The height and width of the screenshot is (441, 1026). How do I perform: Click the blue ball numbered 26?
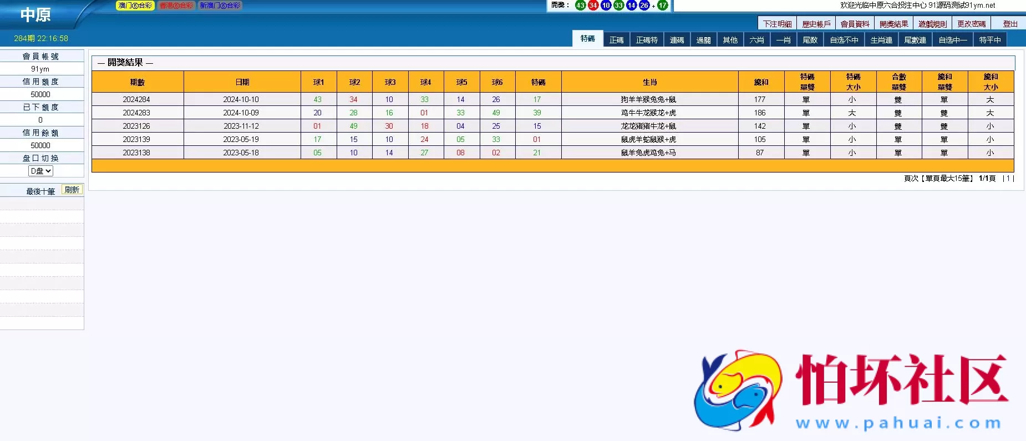tap(644, 6)
